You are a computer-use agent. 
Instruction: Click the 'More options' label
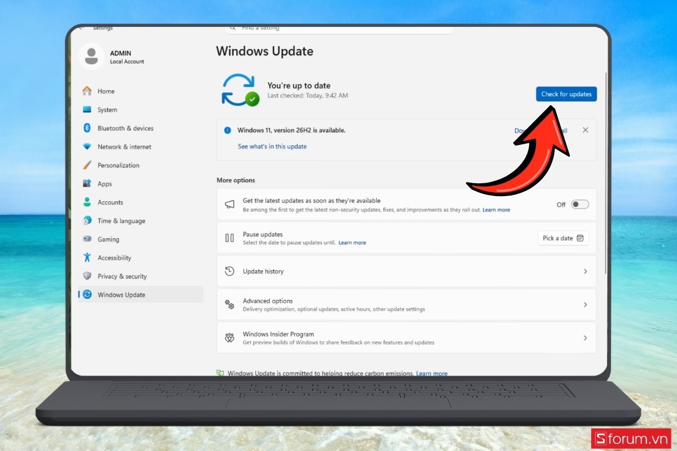236,180
